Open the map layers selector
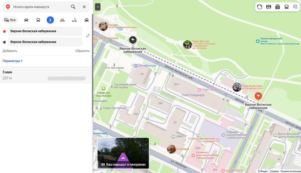 pyautogui.click(x=295, y=7)
